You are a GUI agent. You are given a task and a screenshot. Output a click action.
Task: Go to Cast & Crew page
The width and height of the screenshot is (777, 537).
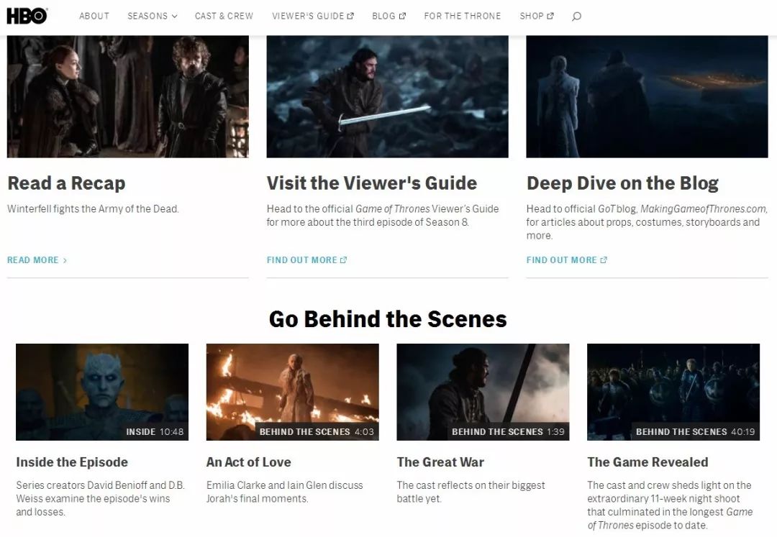(224, 16)
